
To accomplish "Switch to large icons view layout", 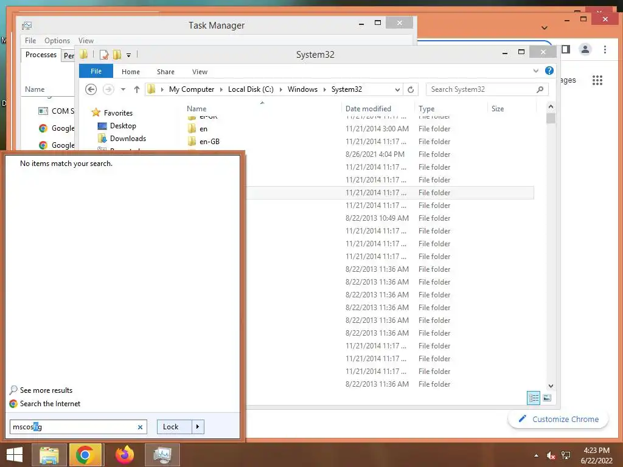I will 547,398.
